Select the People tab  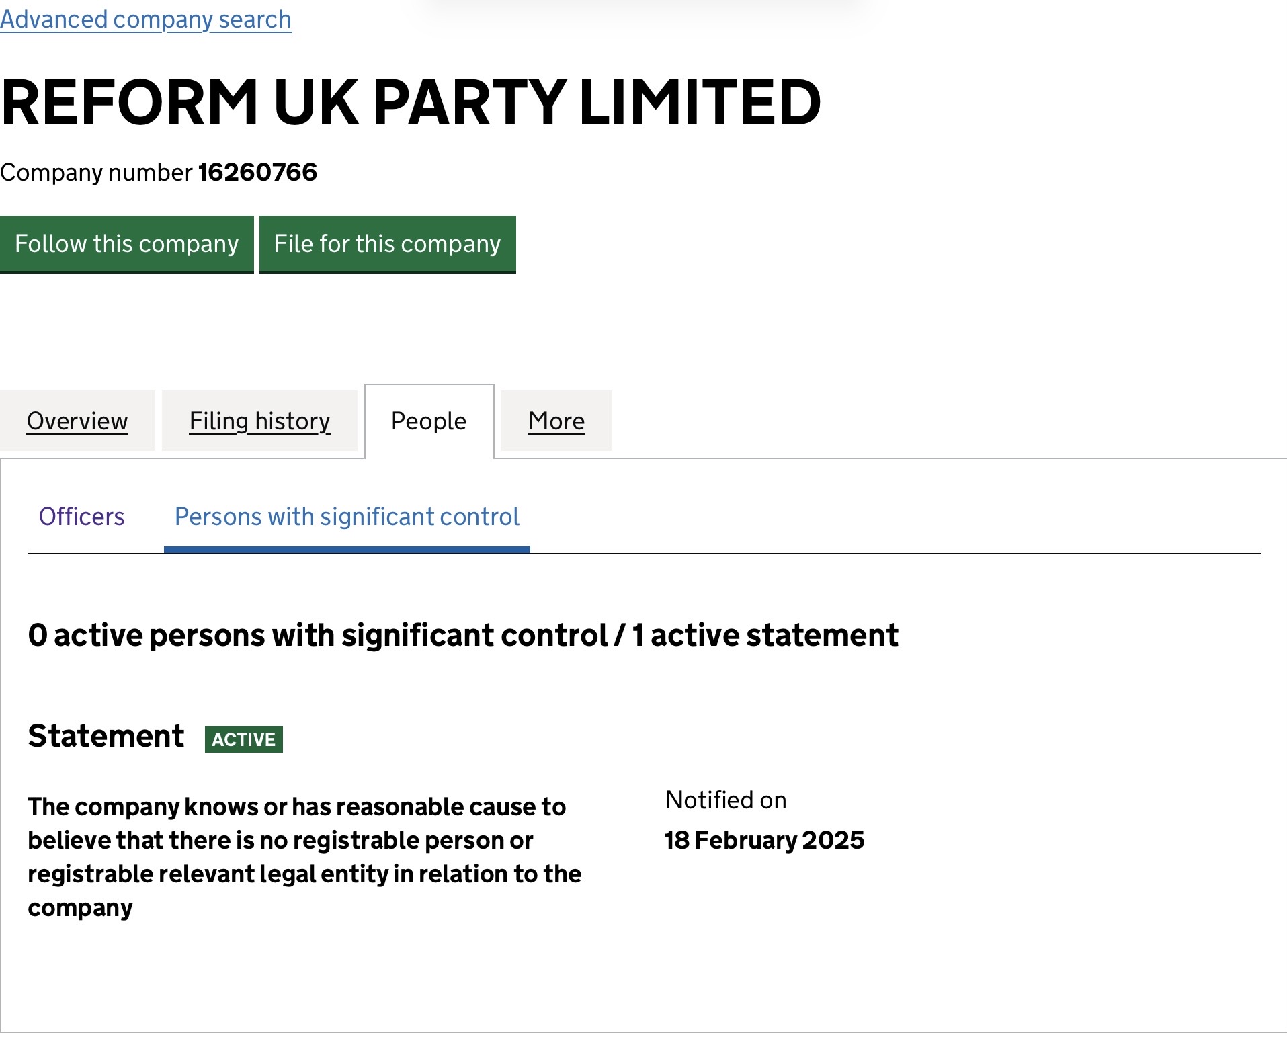pos(429,421)
